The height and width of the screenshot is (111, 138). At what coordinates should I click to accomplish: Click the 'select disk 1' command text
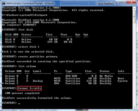coord(29,47)
